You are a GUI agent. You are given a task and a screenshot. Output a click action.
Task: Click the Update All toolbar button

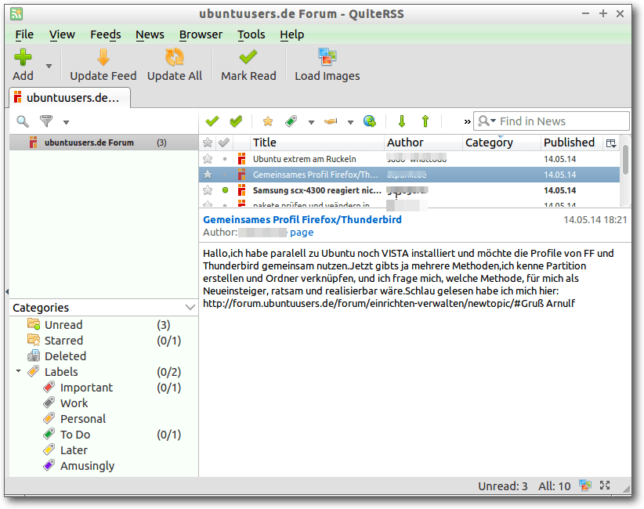[x=175, y=65]
